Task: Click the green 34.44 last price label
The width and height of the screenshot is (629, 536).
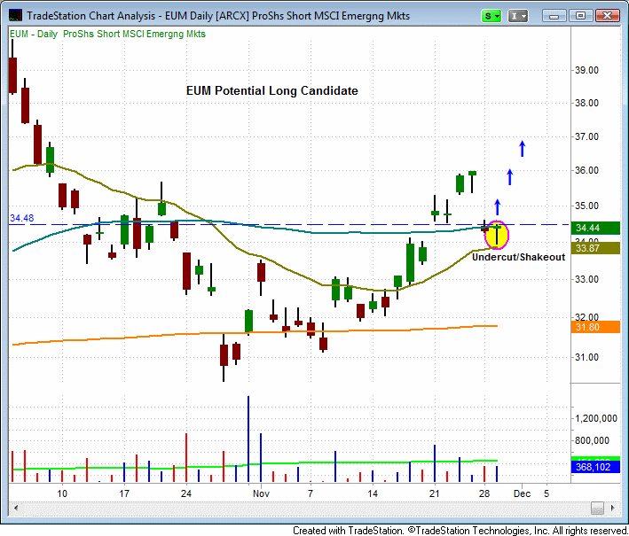Action: point(595,228)
